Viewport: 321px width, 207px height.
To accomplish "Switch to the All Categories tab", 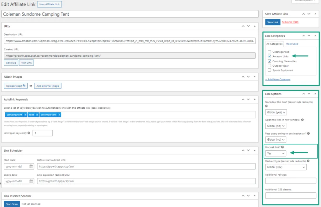I will pyautogui.click(x=274, y=44).
